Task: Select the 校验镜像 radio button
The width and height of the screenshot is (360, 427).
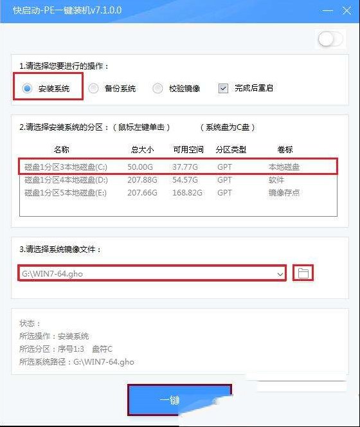Action: pos(157,88)
